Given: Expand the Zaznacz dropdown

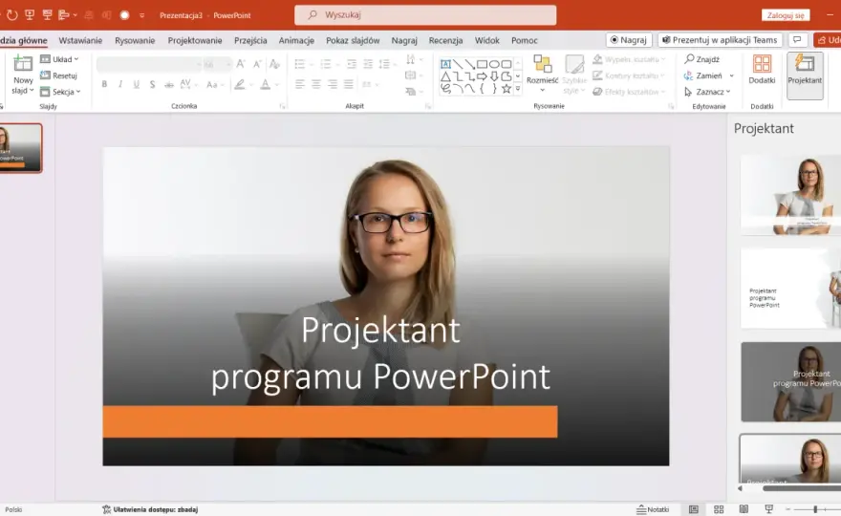Looking at the screenshot, I should pyautogui.click(x=728, y=92).
